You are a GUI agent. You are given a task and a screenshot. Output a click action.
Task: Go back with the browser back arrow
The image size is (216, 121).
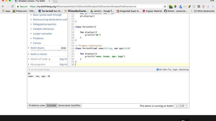pyautogui.click(x=3, y=6)
